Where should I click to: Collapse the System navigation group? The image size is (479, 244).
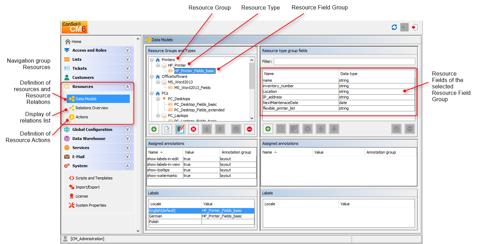point(128,166)
